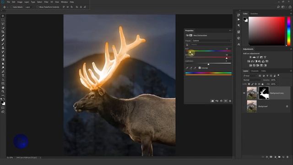
Task: Click the search icon at top right
Action: point(278,7)
